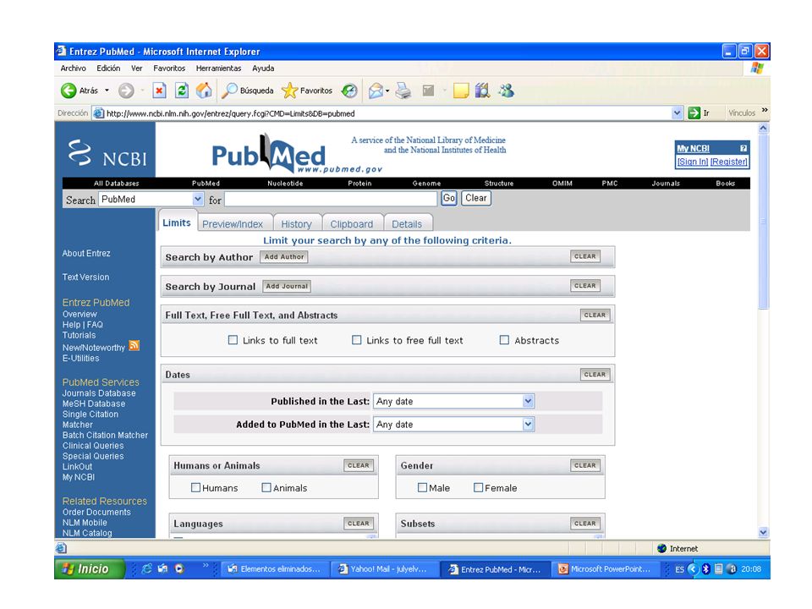
Task: Open the Messenger people icon in toolbar
Action: click(506, 91)
